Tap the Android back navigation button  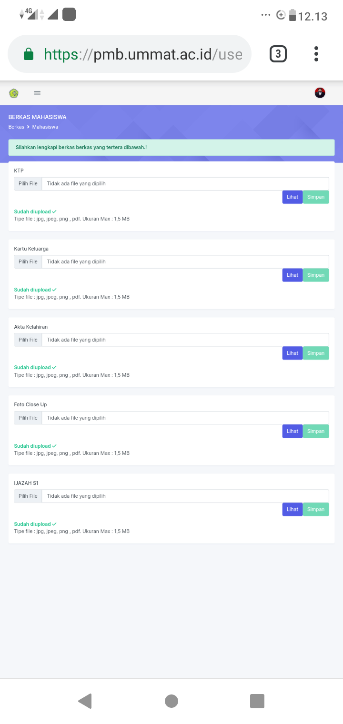click(x=85, y=701)
